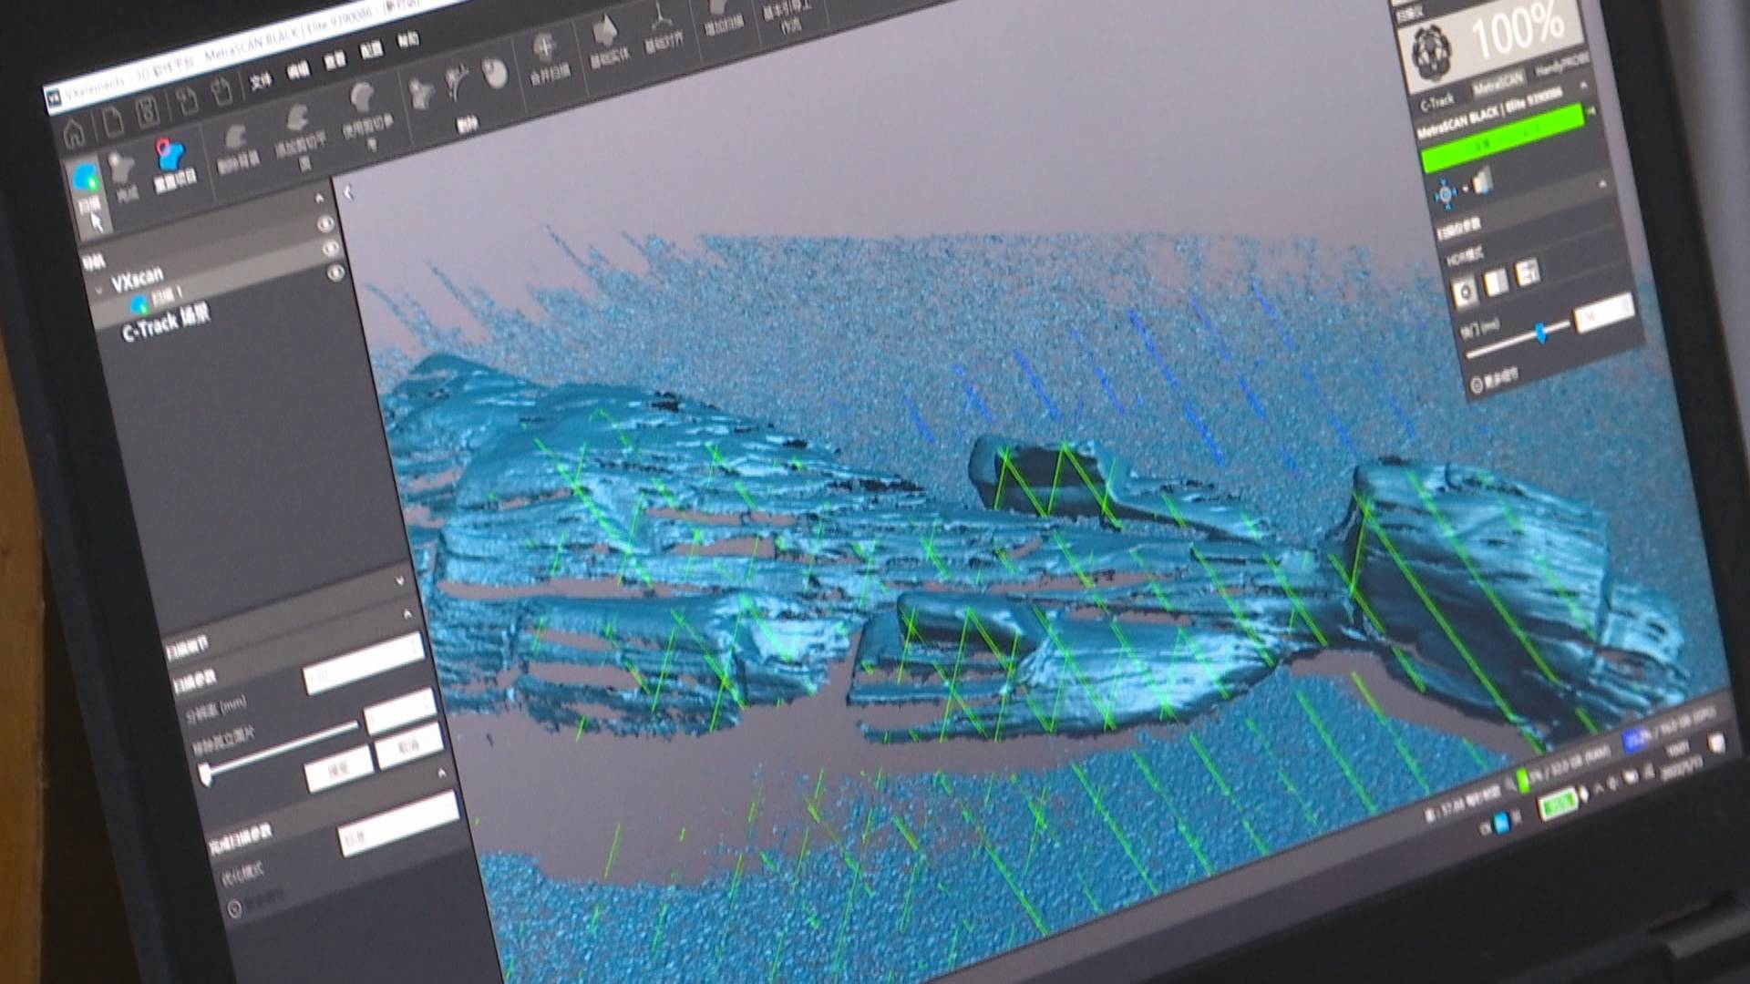Collapse the scan details section
The image size is (1750, 984).
407,614
